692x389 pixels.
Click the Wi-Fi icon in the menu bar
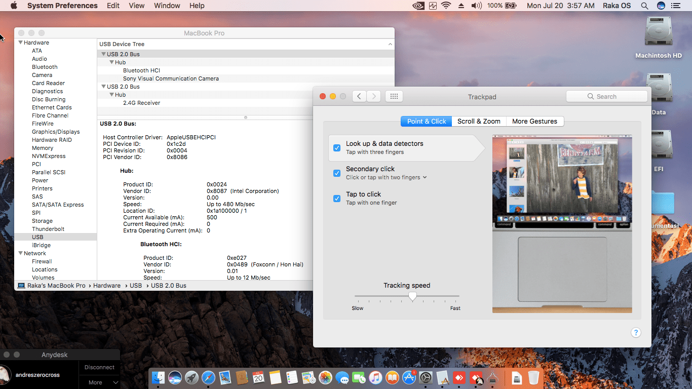446,6
